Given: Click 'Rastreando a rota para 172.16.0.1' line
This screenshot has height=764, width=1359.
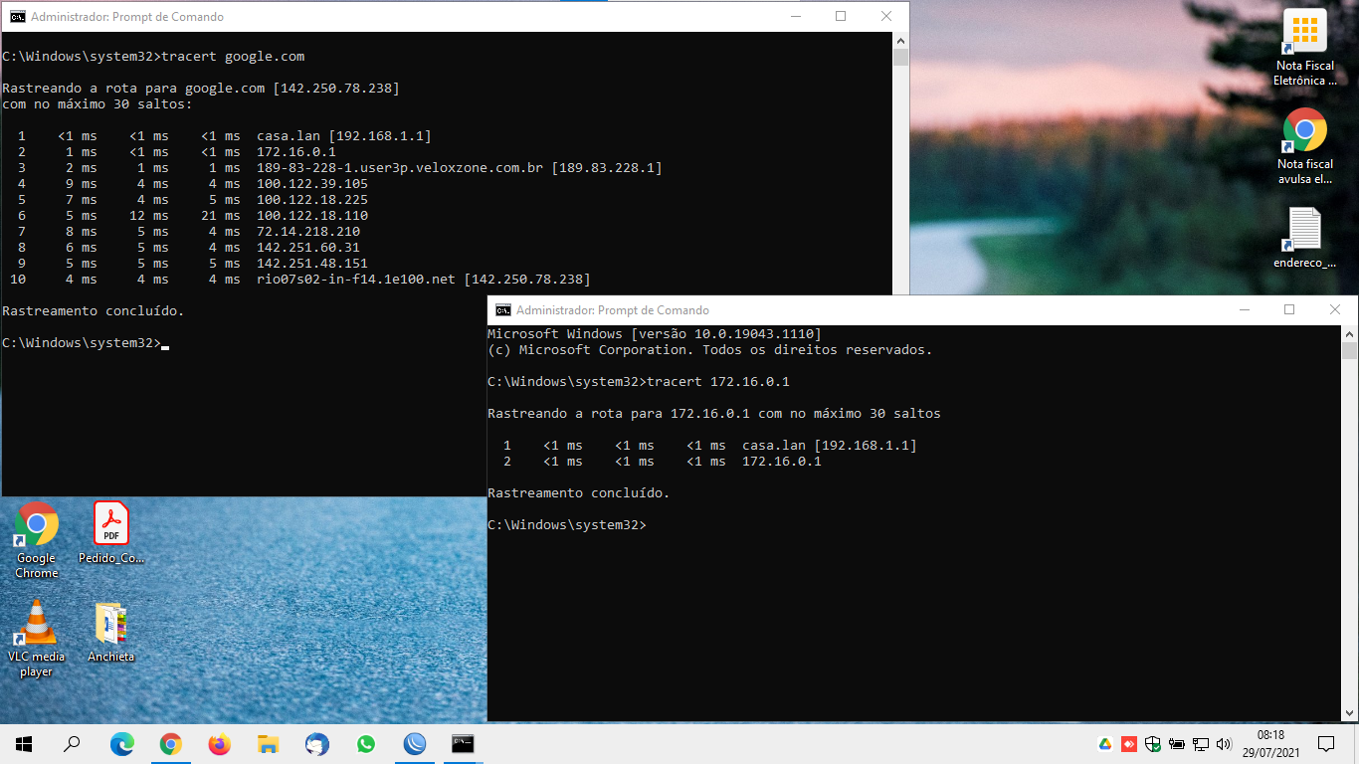Looking at the screenshot, I should [x=714, y=414].
